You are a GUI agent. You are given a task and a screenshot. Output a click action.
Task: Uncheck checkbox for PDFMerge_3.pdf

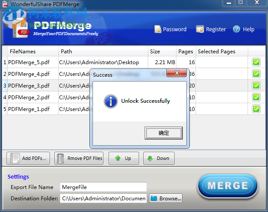coord(256,85)
